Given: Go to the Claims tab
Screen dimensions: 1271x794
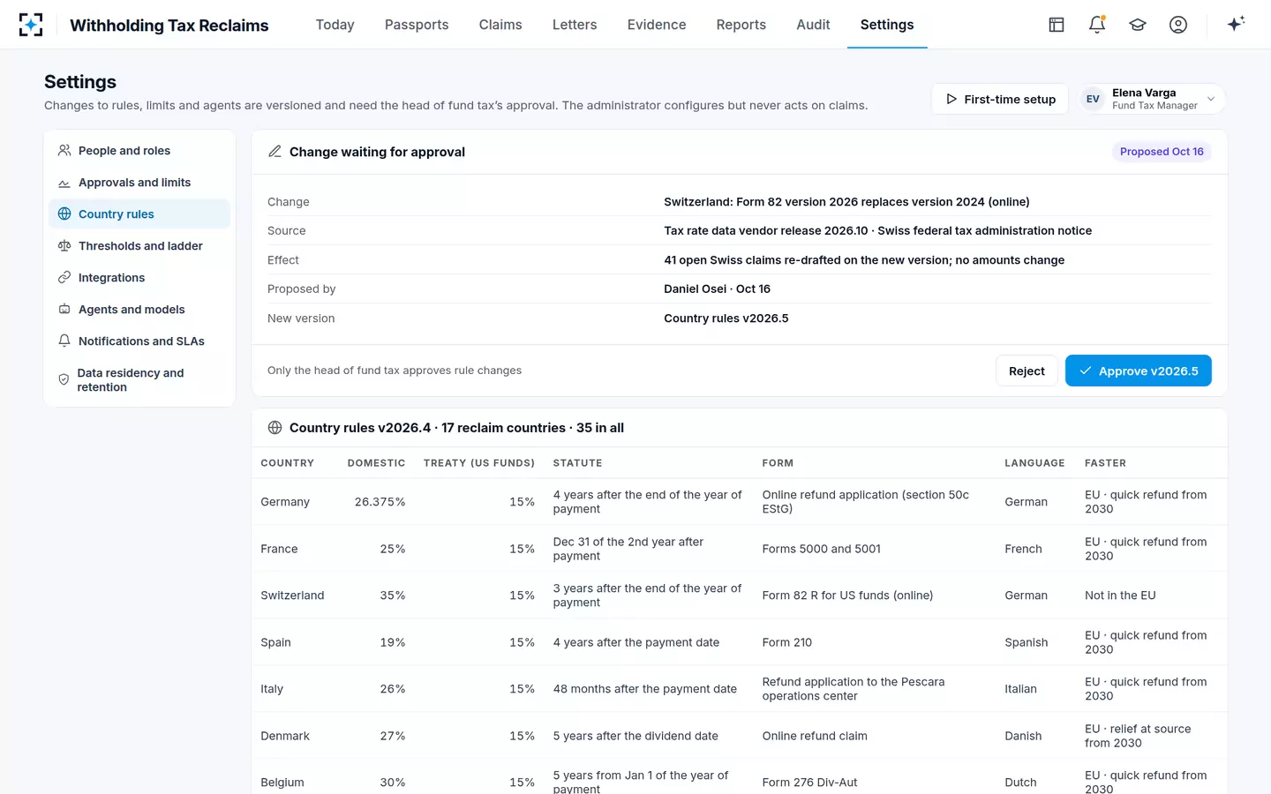Looking at the screenshot, I should tap(500, 25).
